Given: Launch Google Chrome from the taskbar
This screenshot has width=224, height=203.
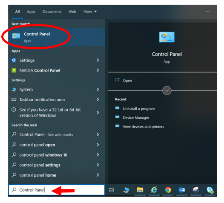Looking at the screenshot, I should 168,190.
